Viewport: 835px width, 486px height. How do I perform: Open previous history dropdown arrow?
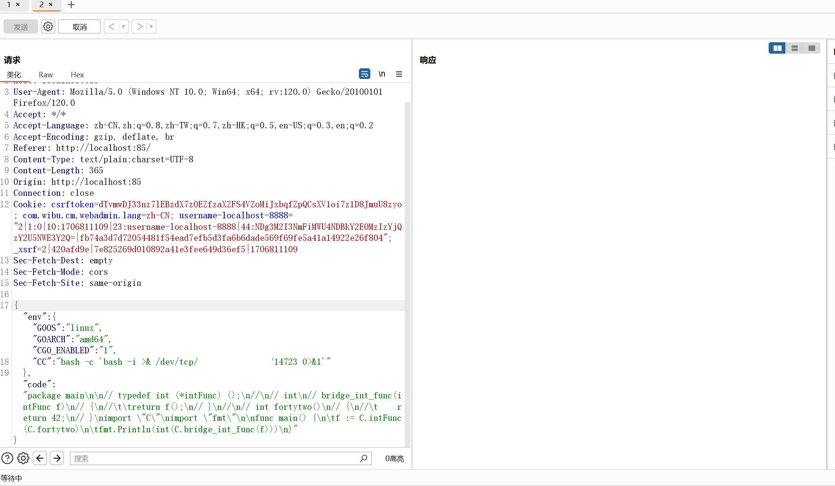[x=124, y=26]
